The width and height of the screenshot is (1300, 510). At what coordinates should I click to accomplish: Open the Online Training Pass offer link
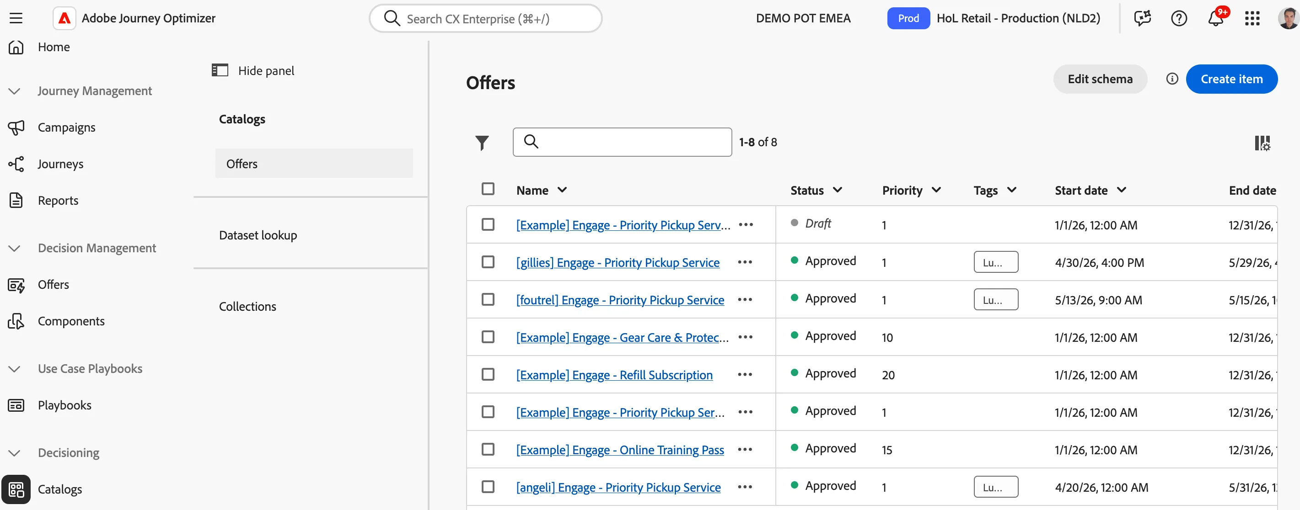[620, 450]
